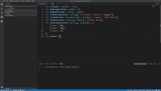
Task: Open the Manage gear menu
Action: (x=2, y=87)
